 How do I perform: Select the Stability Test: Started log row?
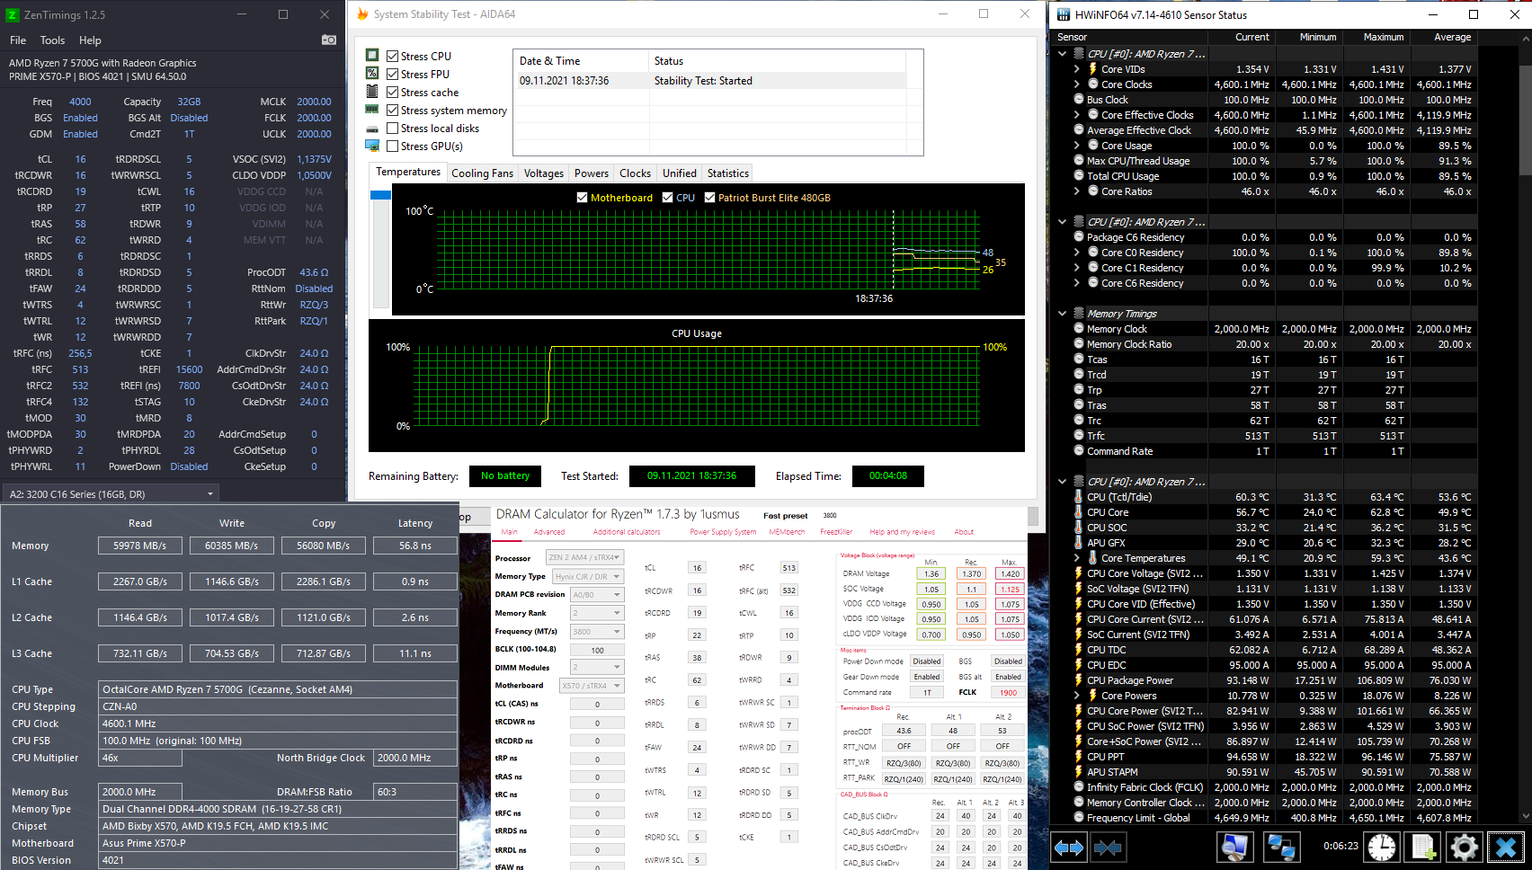tap(710, 81)
